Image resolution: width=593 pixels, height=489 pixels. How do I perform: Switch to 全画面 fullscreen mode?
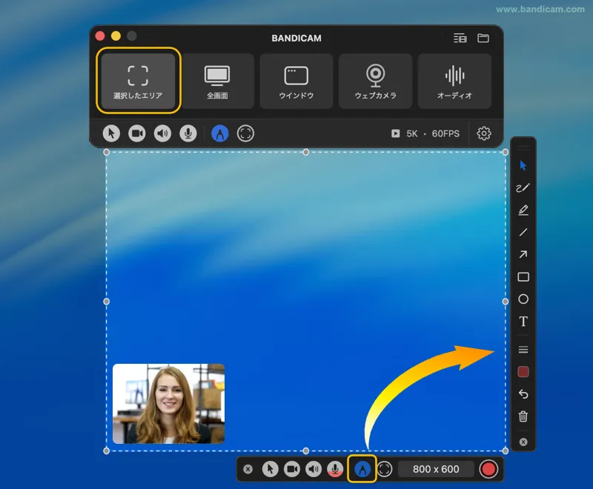pos(217,81)
